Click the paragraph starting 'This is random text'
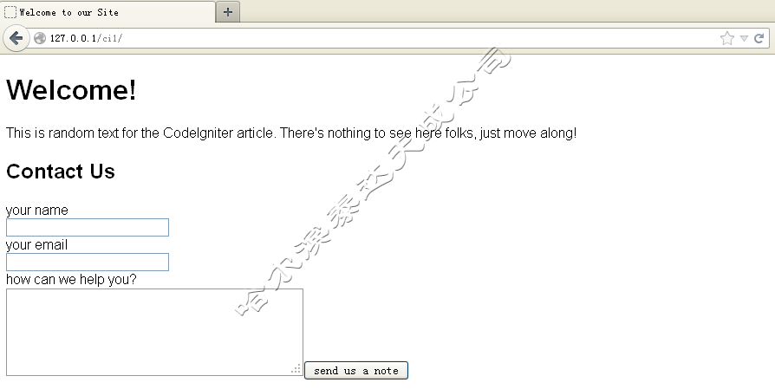 pyautogui.click(x=291, y=133)
